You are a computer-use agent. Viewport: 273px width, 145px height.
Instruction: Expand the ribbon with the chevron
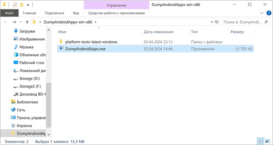[x=261, y=13]
